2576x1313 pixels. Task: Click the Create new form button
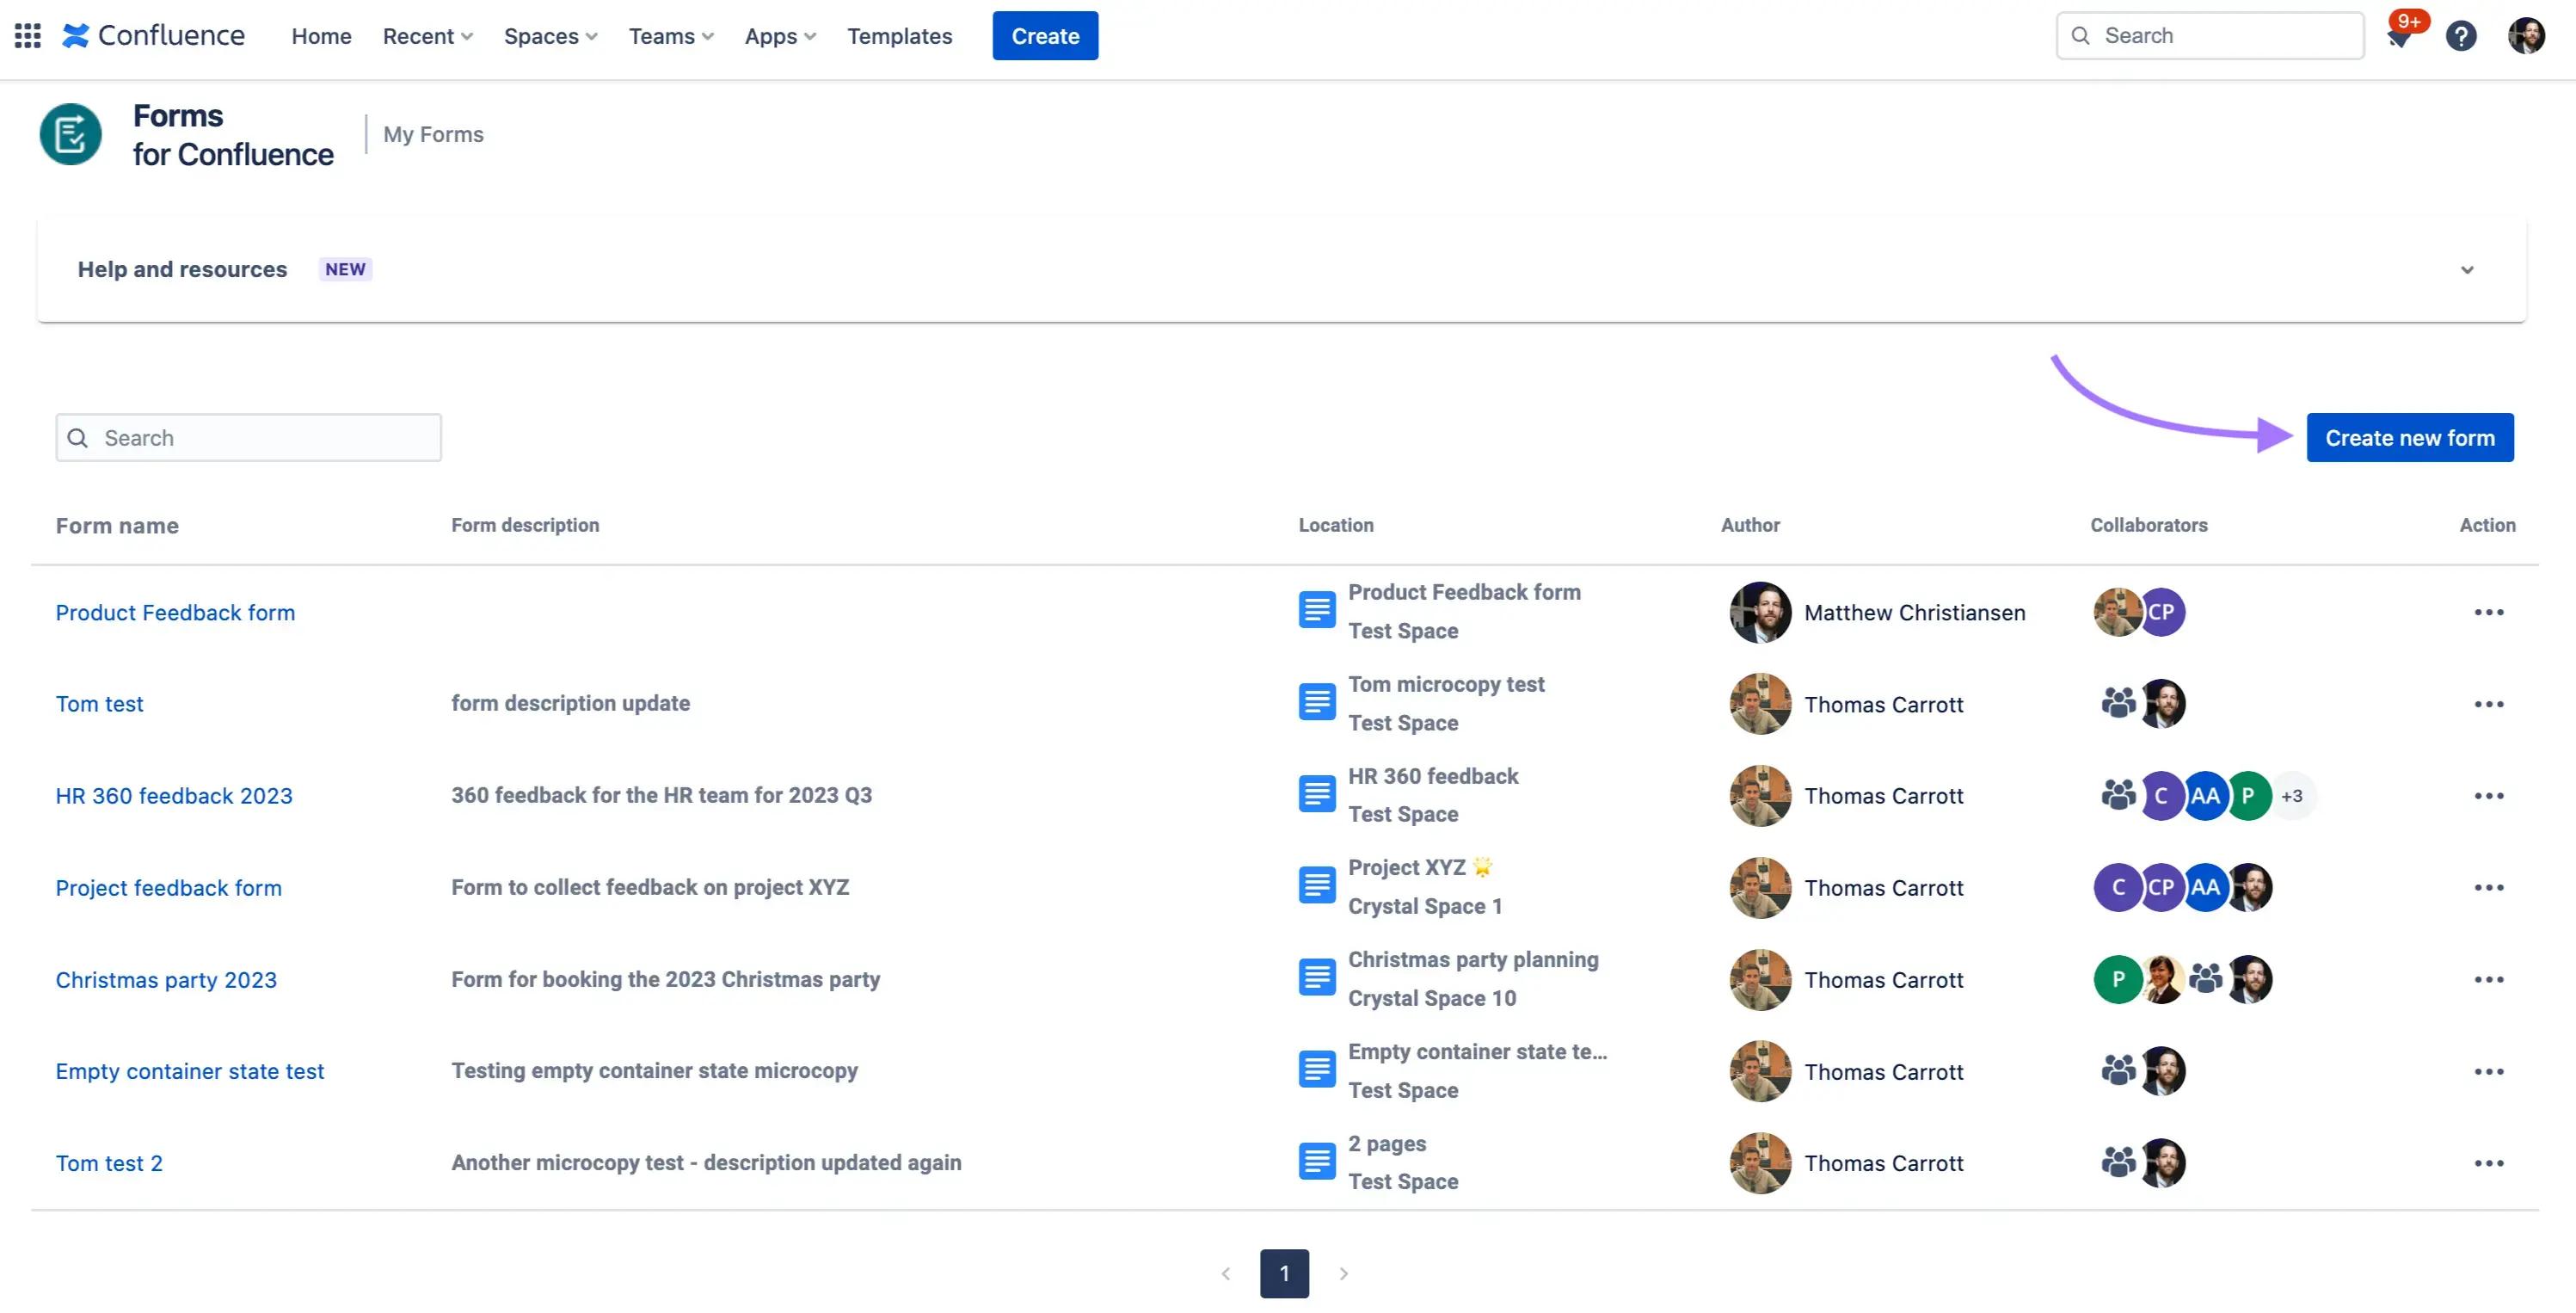pyautogui.click(x=2409, y=438)
